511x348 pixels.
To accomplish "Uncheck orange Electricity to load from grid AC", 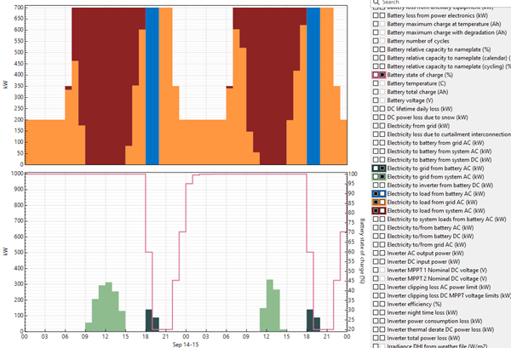I will tap(382, 202).
